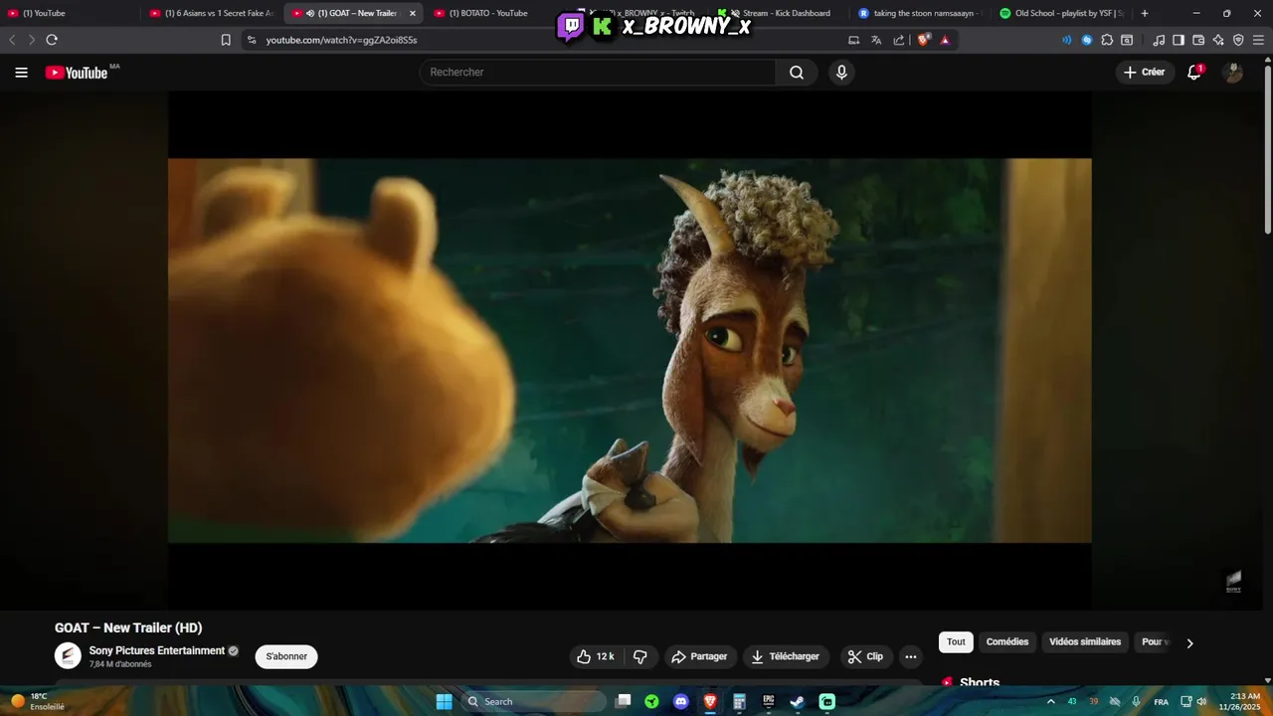Open the extensions puzzle icon
The width and height of the screenshot is (1273, 716).
tap(1107, 40)
